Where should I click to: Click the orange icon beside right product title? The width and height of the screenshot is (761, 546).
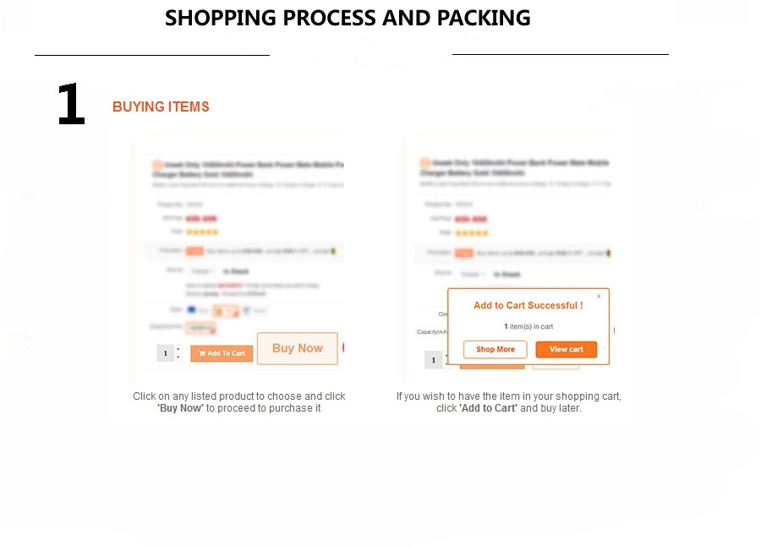tap(425, 162)
